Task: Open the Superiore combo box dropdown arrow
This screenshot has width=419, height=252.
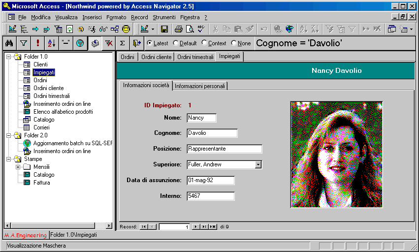Action: point(258,164)
